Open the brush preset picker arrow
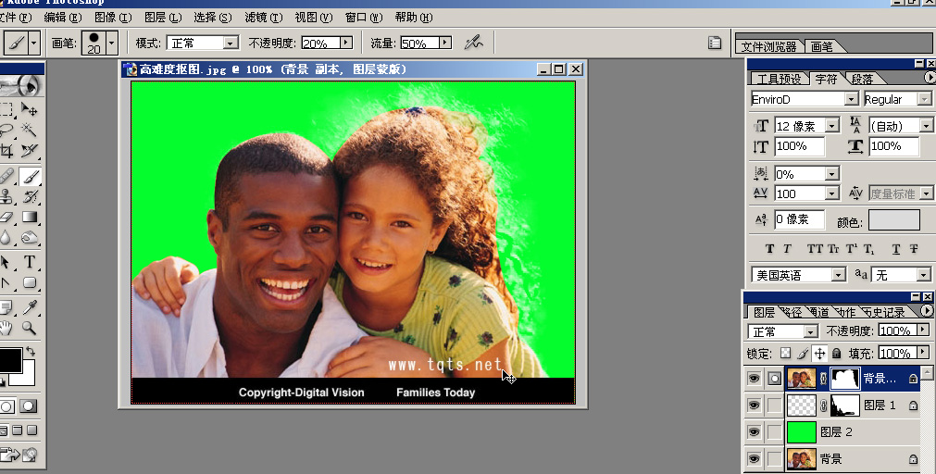 (x=111, y=43)
